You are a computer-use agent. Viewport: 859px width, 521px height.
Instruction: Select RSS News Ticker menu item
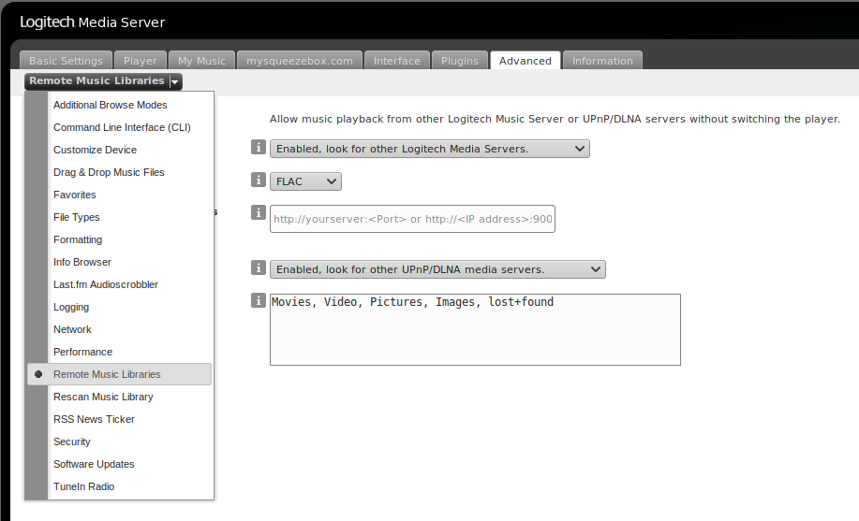coord(119,419)
